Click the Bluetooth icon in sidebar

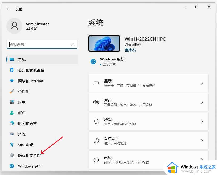12,70
